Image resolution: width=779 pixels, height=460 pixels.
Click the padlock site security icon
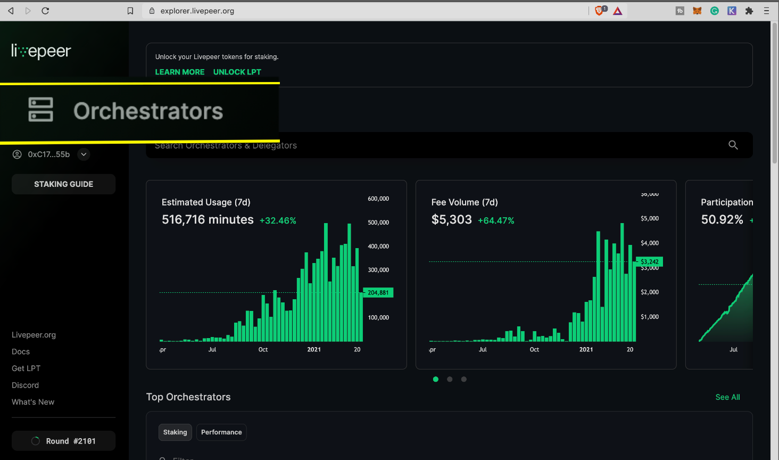152,11
